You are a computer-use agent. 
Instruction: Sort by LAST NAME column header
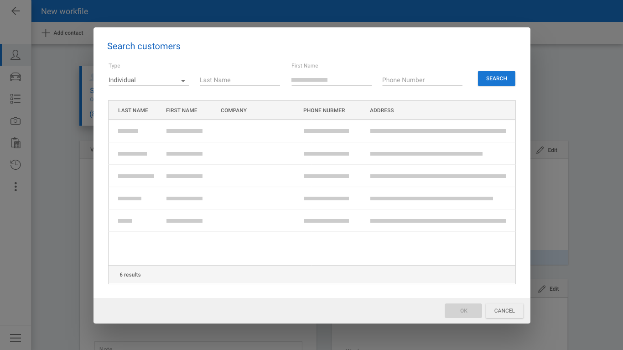(133, 110)
